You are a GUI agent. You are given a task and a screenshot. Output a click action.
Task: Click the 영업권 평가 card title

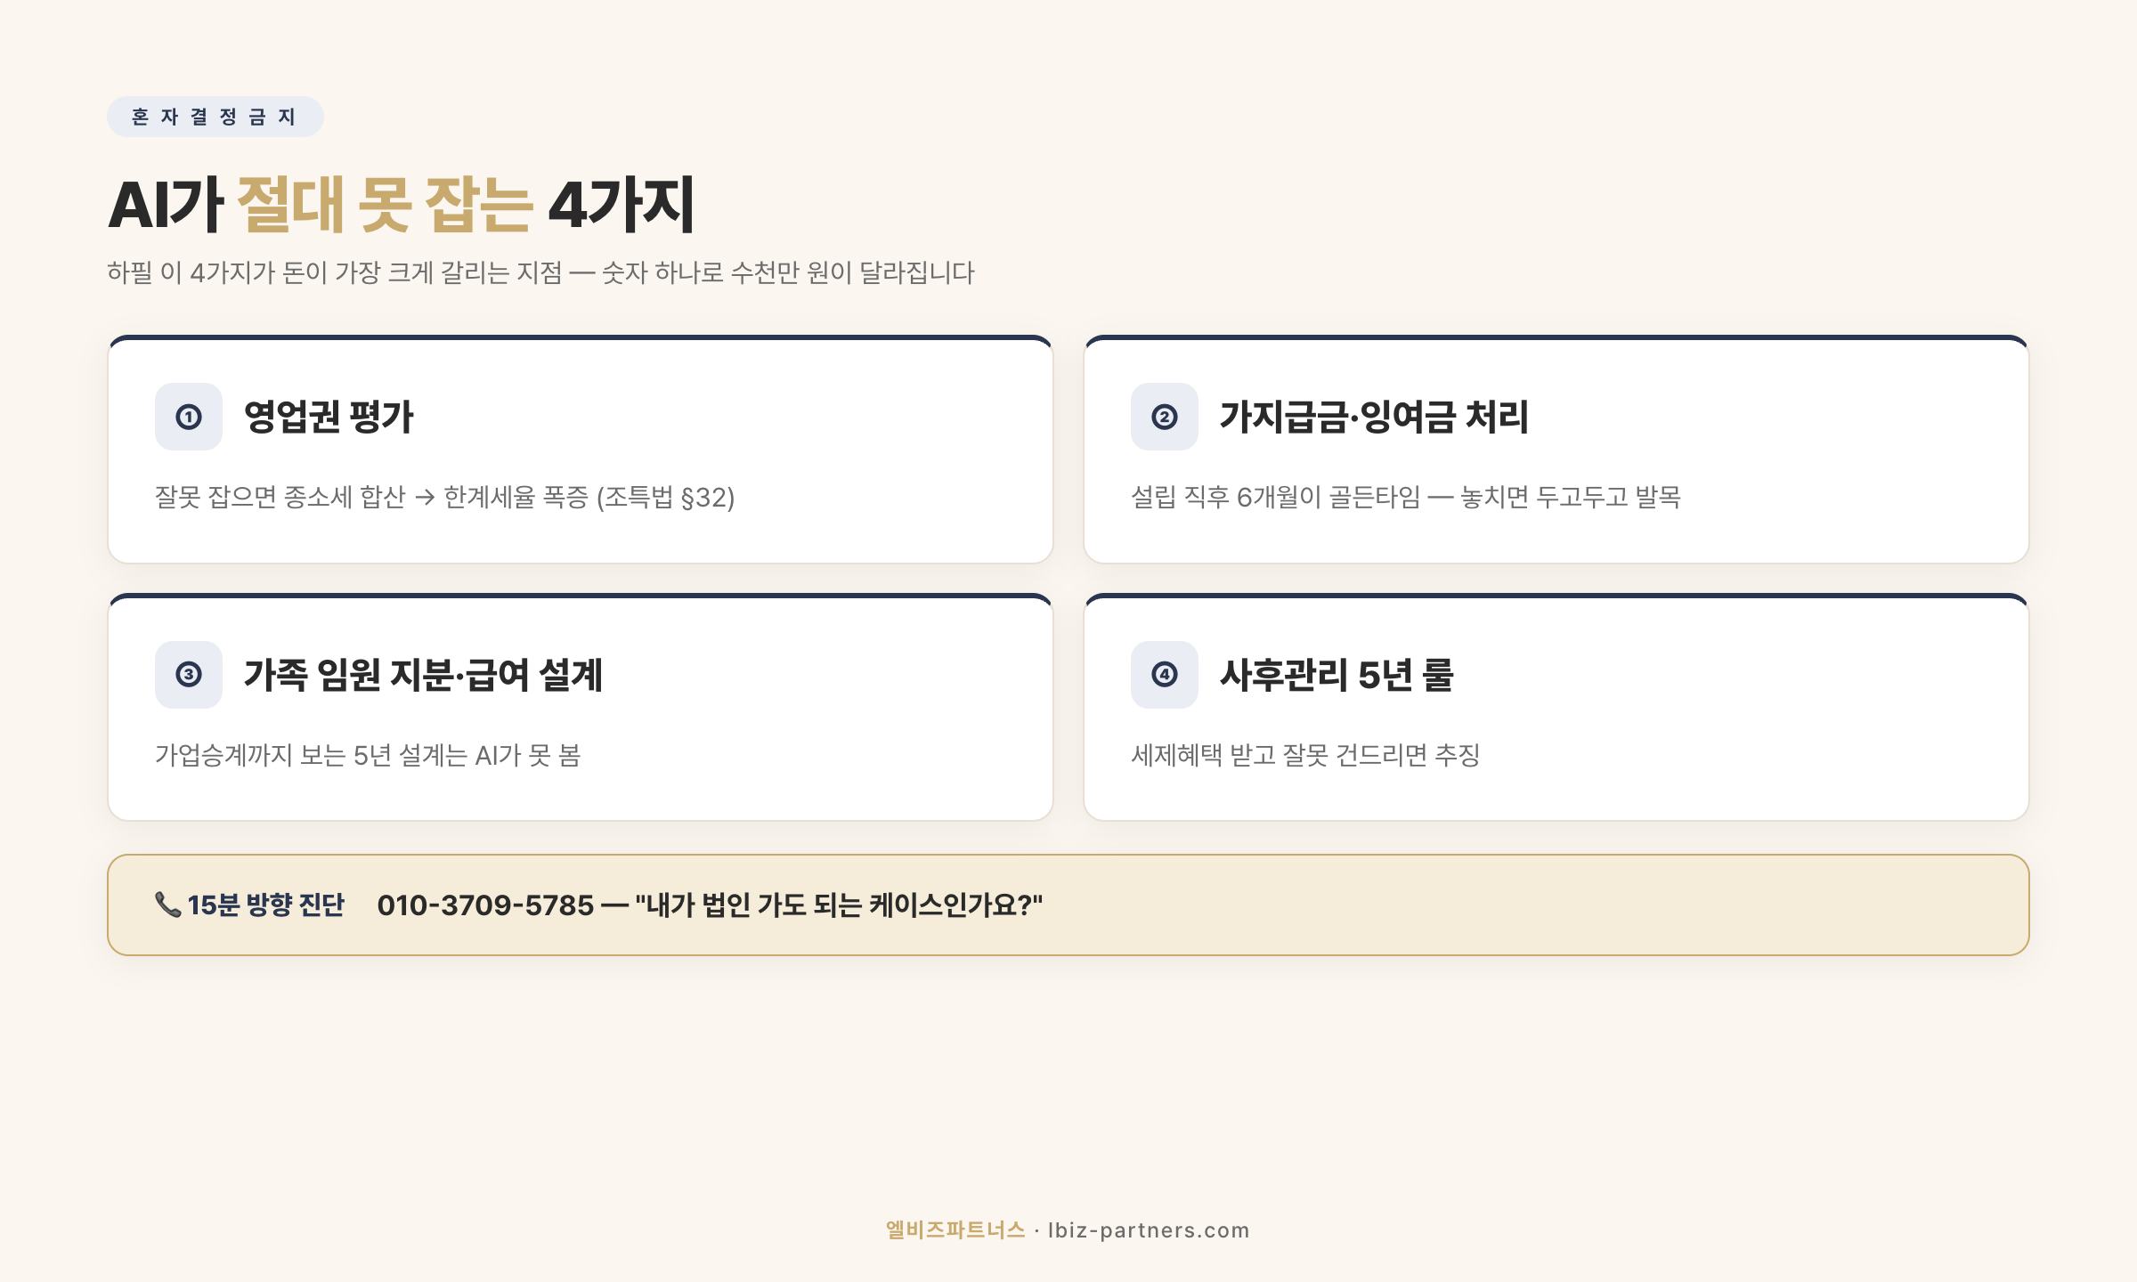pos(329,417)
